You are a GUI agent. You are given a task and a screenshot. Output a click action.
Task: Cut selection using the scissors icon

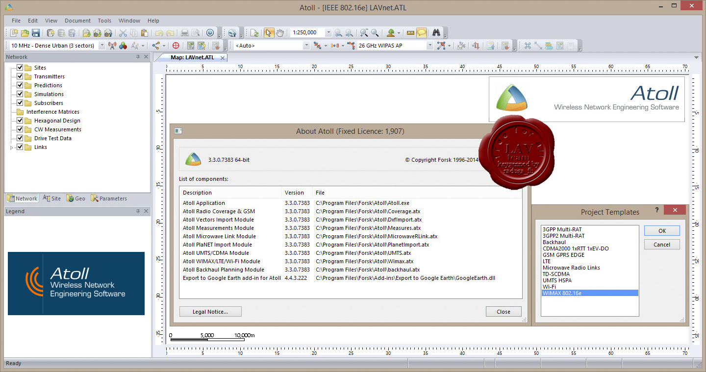(x=123, y=33)
